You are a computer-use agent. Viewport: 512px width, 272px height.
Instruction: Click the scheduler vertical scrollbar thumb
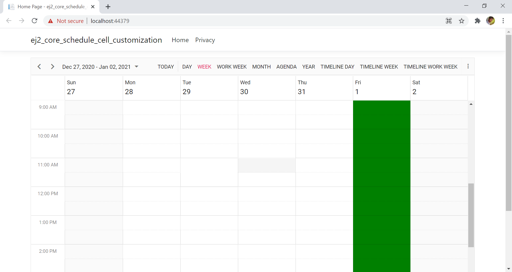471,215
